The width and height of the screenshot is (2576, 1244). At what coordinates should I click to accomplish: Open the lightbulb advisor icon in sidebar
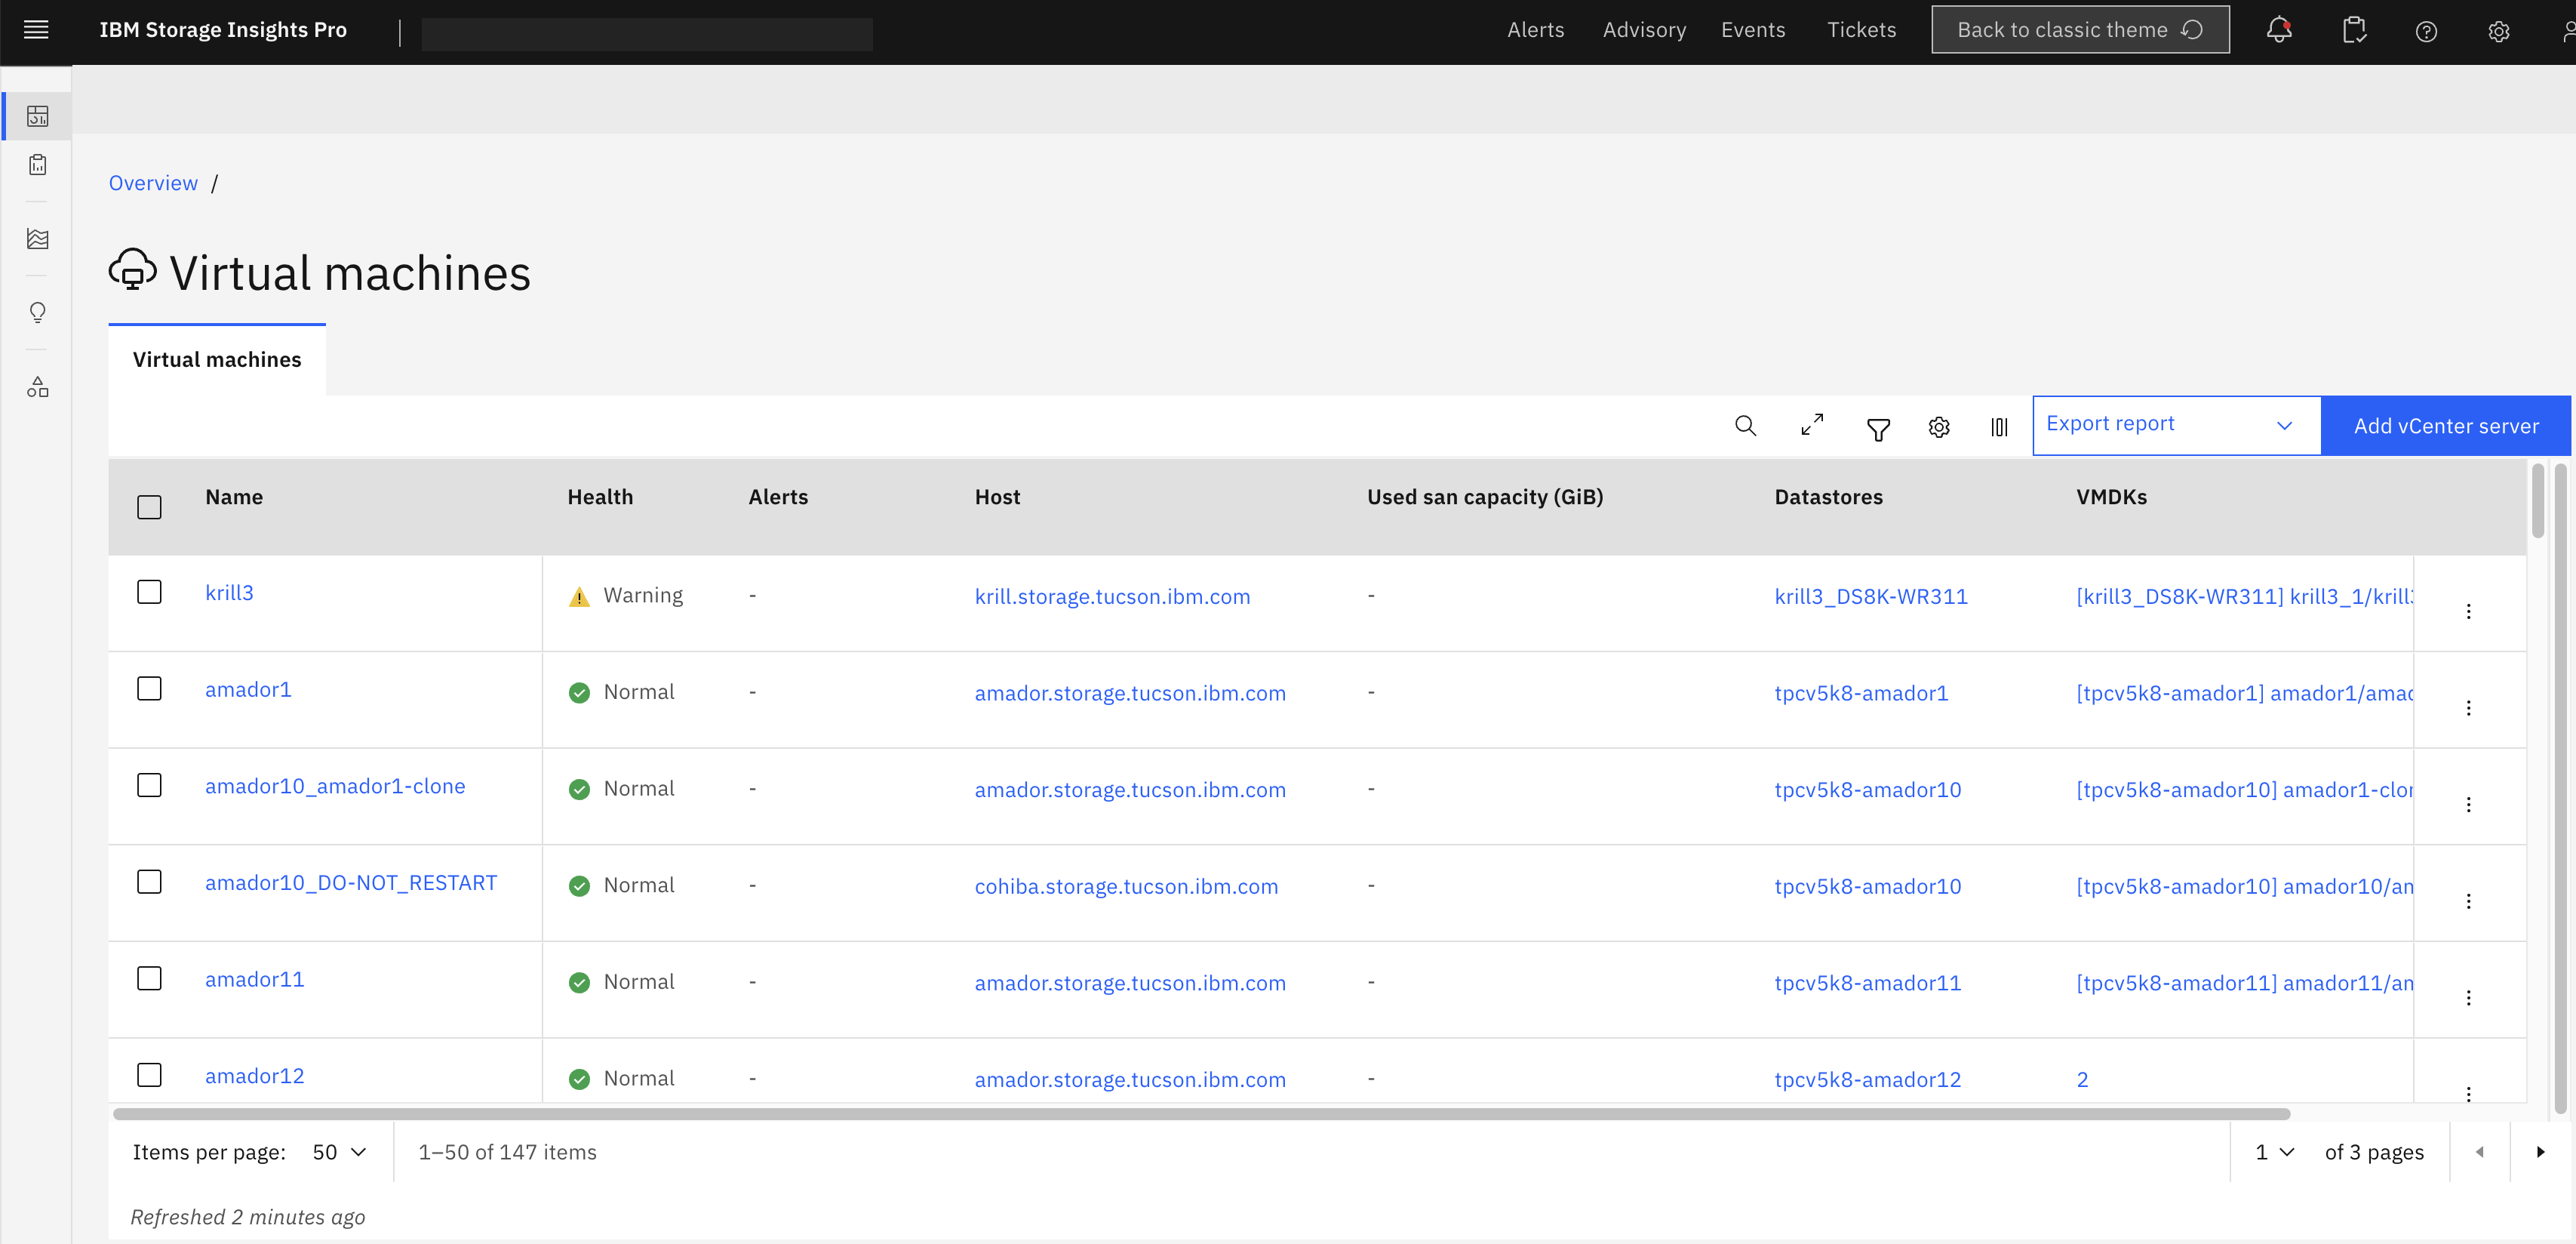[x=38, y=313]
